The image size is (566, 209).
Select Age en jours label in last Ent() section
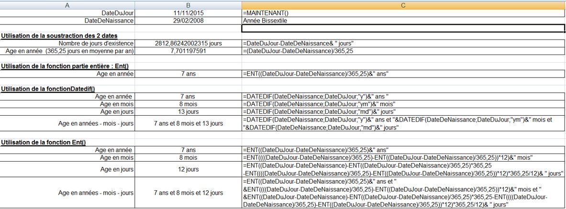point(67,169)
